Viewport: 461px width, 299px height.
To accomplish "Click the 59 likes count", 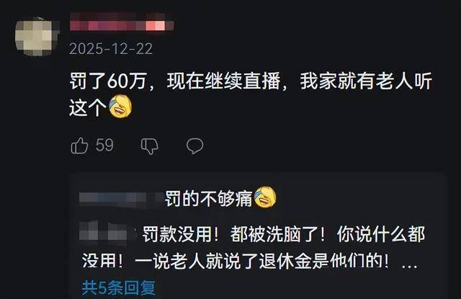I will tap(104, 145).
